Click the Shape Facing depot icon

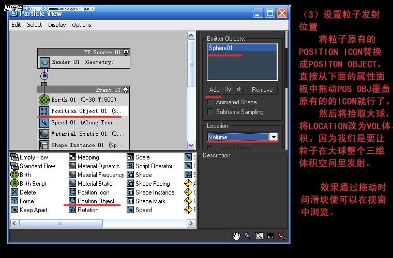(x=130, y=184)
